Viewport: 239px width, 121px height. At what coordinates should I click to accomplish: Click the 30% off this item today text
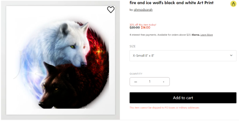(x=143, y=25)
